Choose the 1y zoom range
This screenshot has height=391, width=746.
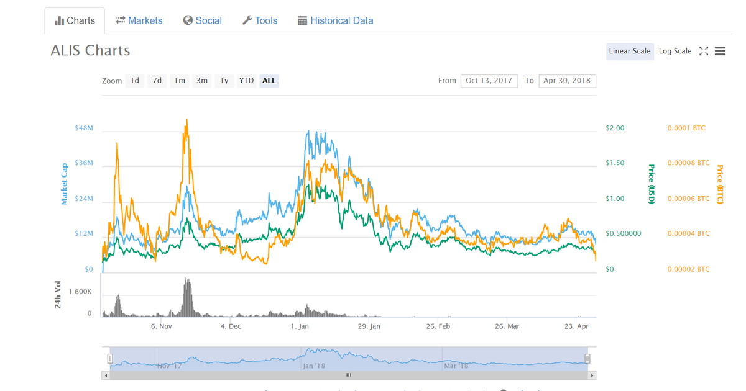click(x=224, y=81)
